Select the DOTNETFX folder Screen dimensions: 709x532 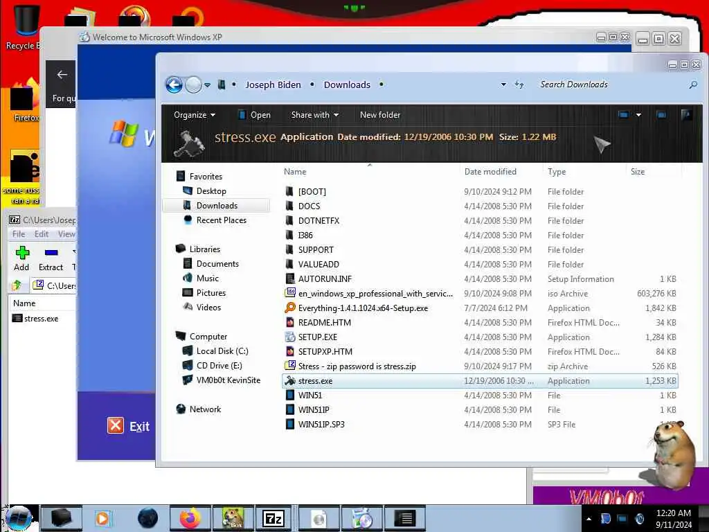(x=318, y=221)
